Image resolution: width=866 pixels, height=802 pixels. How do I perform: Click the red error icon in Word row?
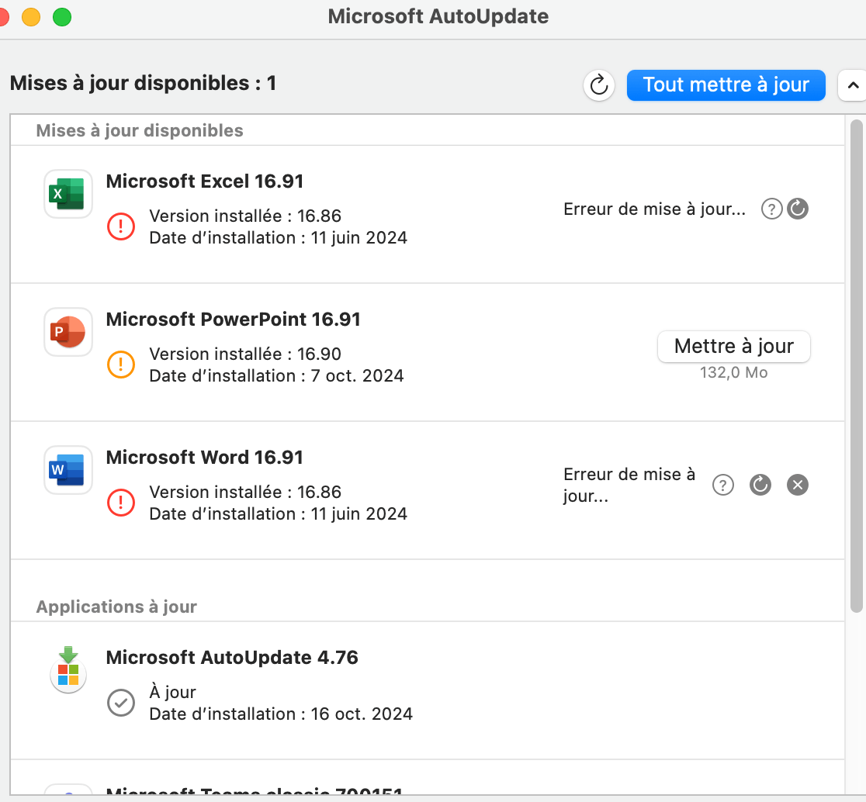121,503
